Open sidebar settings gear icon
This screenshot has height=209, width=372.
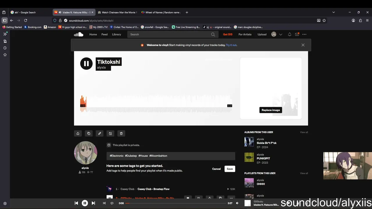click(5, 204)
